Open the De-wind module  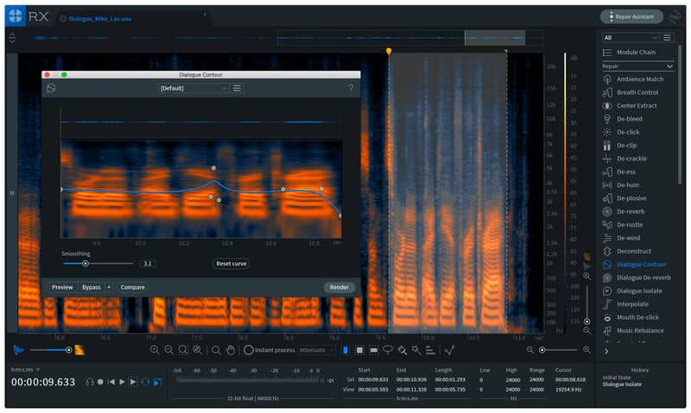pos(621,238)
